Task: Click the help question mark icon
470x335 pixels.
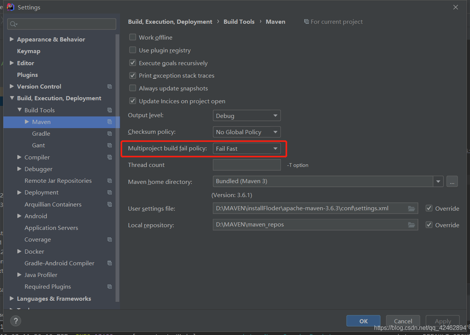Action: [x=15, y=321]
